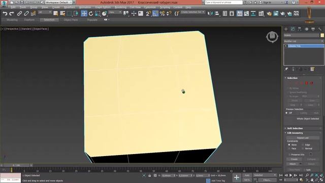
Task: Expand the Editable Poly stack entry arrow
Action: click(286, 46)
